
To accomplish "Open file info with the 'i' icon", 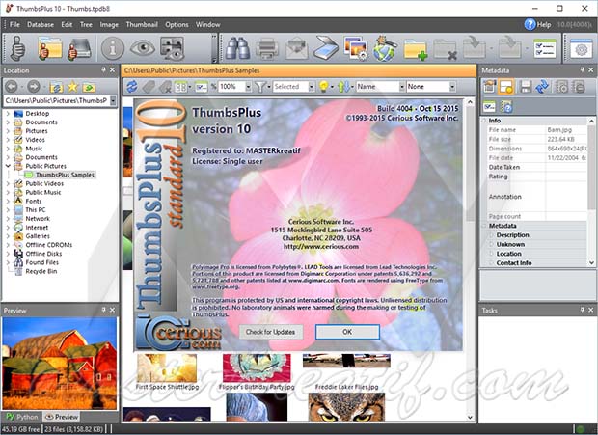I will click(x=113, y=48).
